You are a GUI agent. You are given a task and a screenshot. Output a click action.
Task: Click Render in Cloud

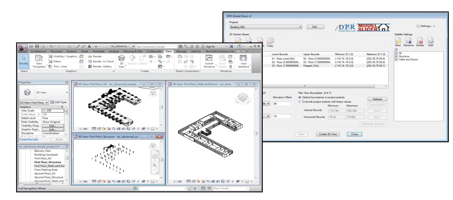[x=101, y=62]
